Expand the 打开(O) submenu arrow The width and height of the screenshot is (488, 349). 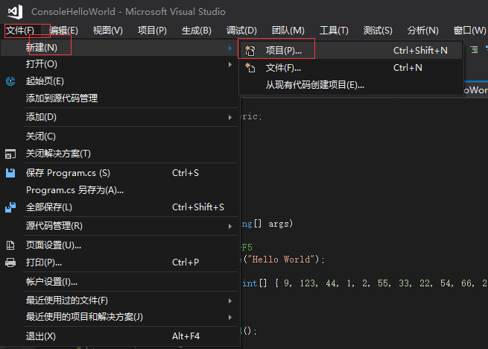230,64
